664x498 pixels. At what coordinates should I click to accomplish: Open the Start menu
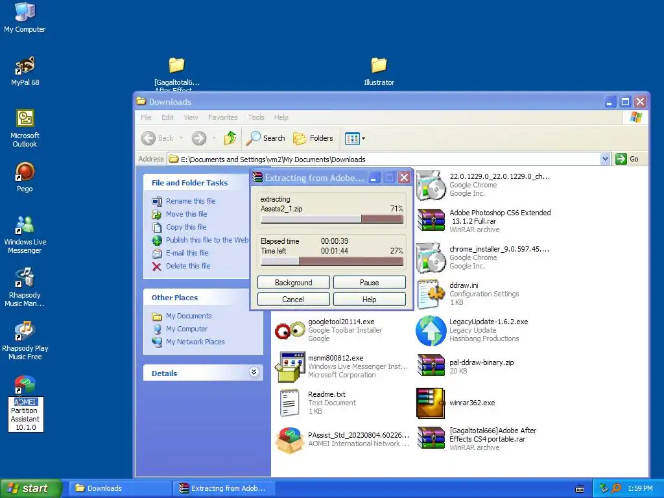[x=31, y=488]
